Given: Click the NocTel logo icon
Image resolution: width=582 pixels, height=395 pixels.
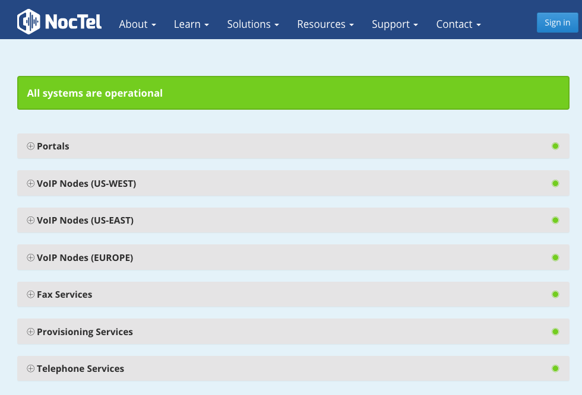Looking at the screenshot, I should (x=29, y=22).
